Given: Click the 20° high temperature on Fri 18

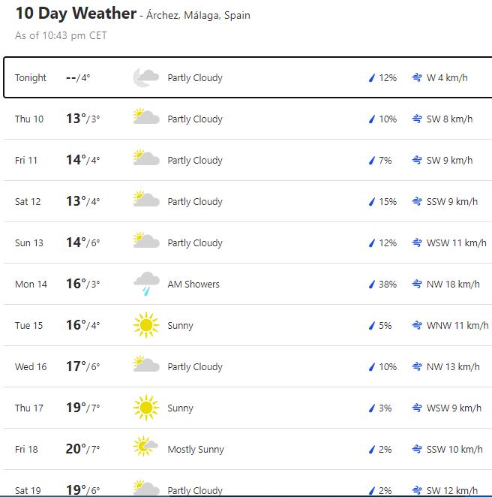Looking at the screenshot, I should point(76,448).
